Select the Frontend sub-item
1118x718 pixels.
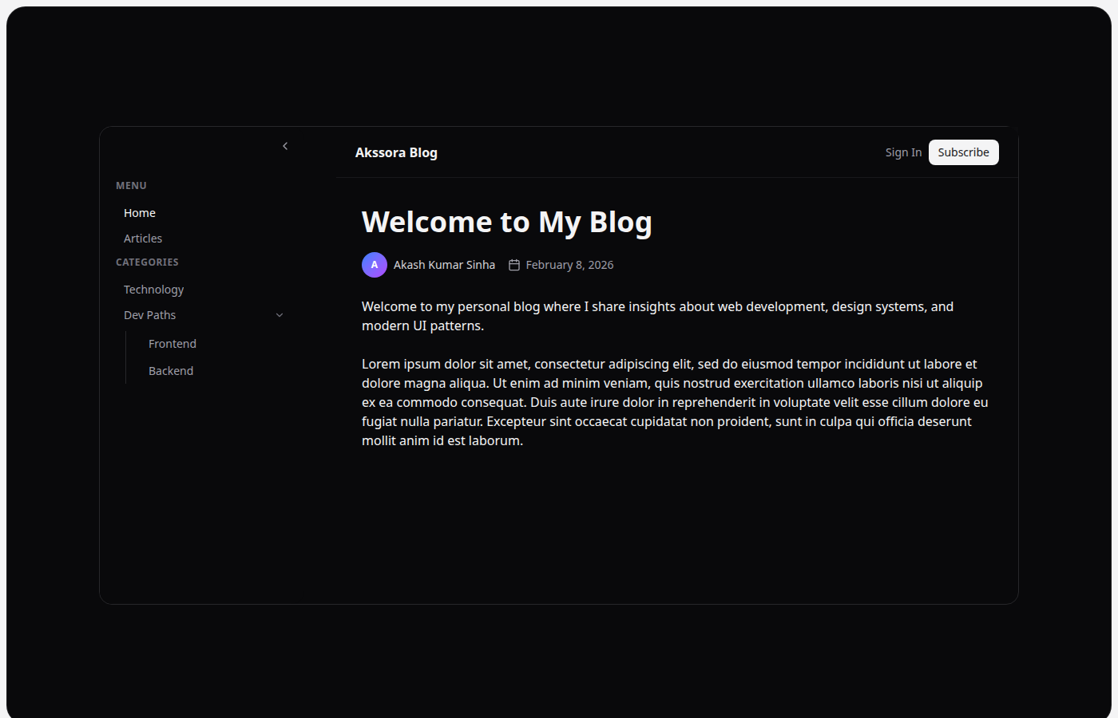pyautogui.click(x=172, y=344)
